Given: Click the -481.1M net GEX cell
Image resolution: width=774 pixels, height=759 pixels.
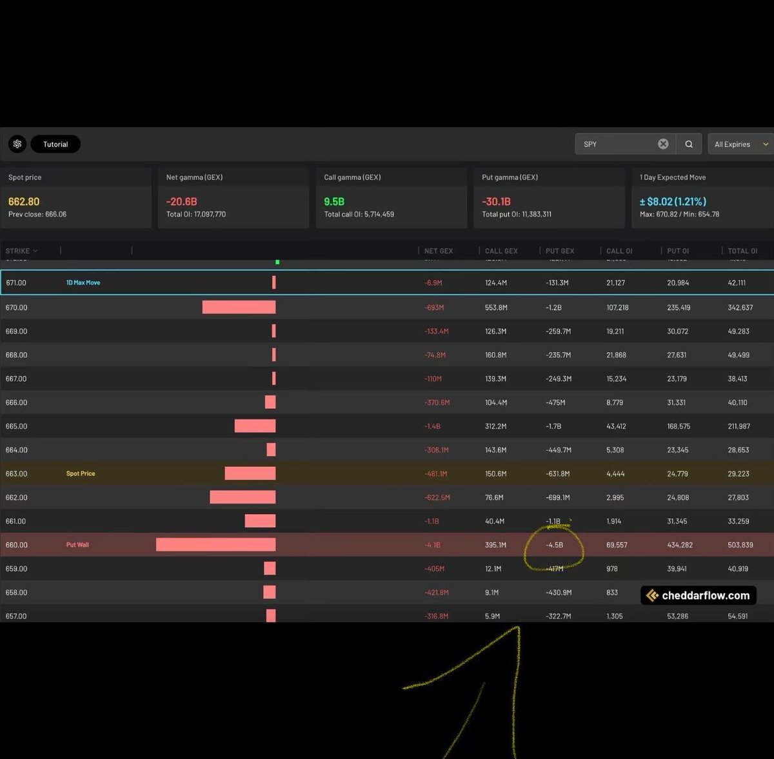Looking at the screenshot, I should (436, 473).
